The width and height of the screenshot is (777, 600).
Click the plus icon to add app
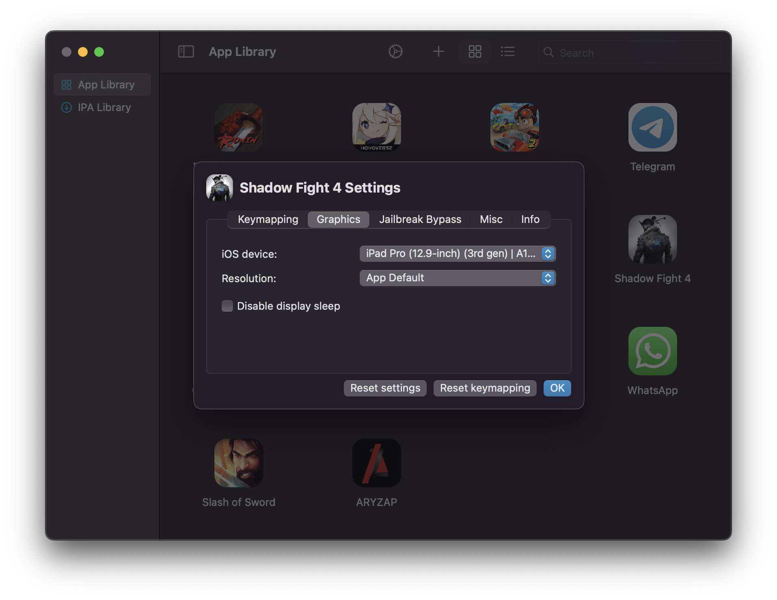point(438,51)
